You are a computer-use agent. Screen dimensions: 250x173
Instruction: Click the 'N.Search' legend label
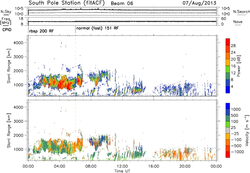coord(241,12)
